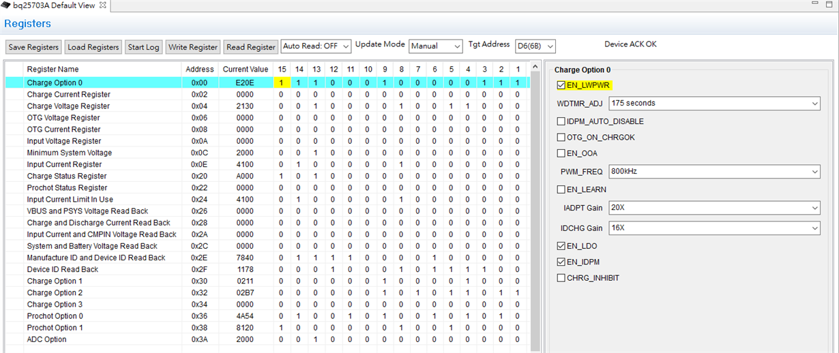The height and width of the screenshot is (353, 839).
Task: Select the Charge Option 3 row
Action: pyautogui.click(x=267, y=304)
